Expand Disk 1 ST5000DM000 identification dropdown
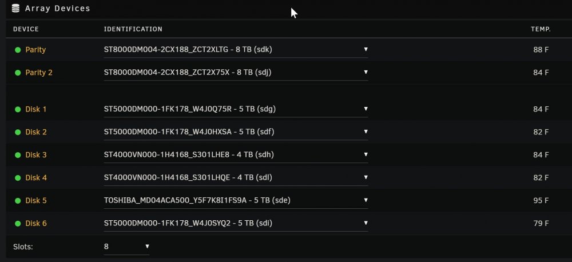This screenshot has width=572, height=262. pos(236,109)
